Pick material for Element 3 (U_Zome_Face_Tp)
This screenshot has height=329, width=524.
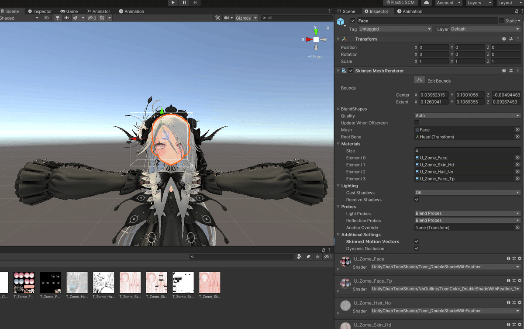point(517,179)
